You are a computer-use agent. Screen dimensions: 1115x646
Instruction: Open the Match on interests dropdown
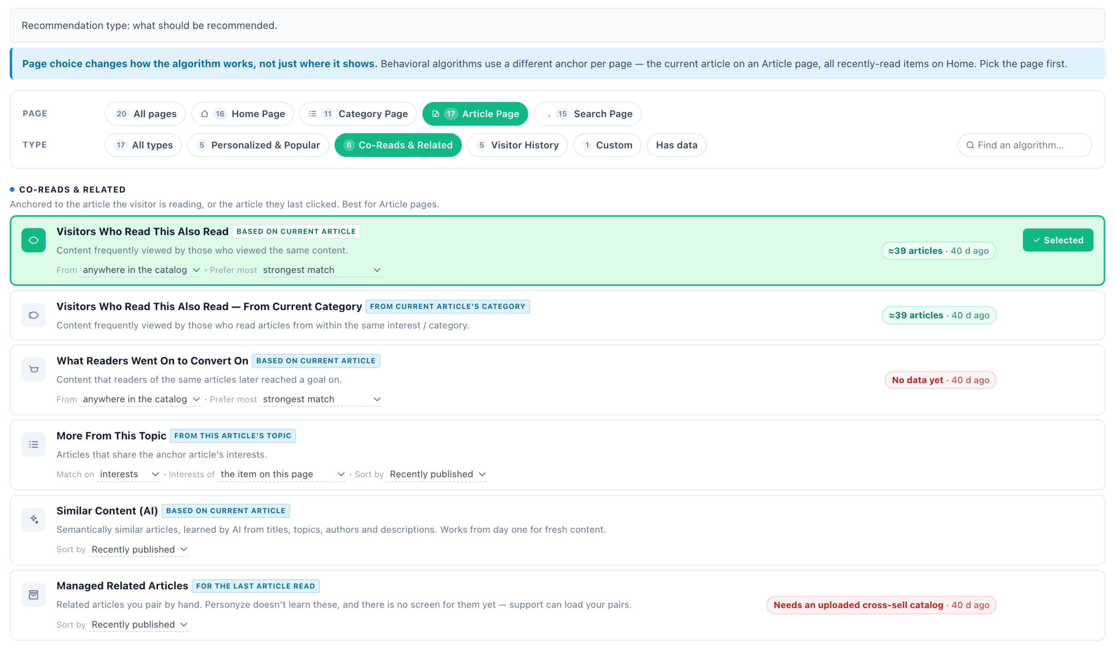[128, 474]
